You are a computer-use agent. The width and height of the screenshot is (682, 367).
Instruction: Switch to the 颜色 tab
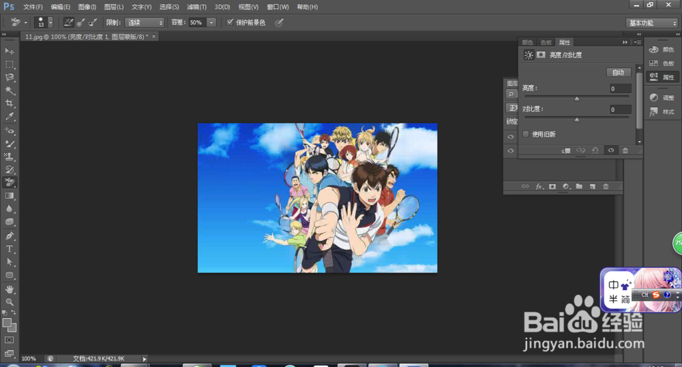[x=528, y=42]
